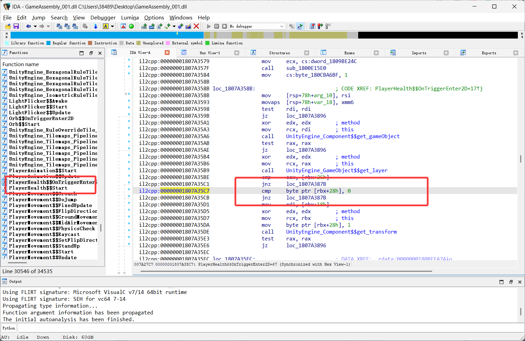Viewport: 525px width, 341px height.
Task: Click the binoculars search-byte-sequence icon
Action: [75, 26]
